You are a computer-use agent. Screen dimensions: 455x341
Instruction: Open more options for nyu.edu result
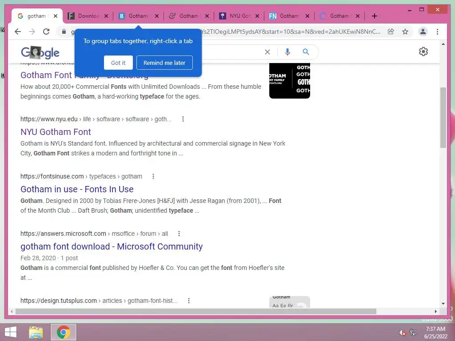pos(183,119)
